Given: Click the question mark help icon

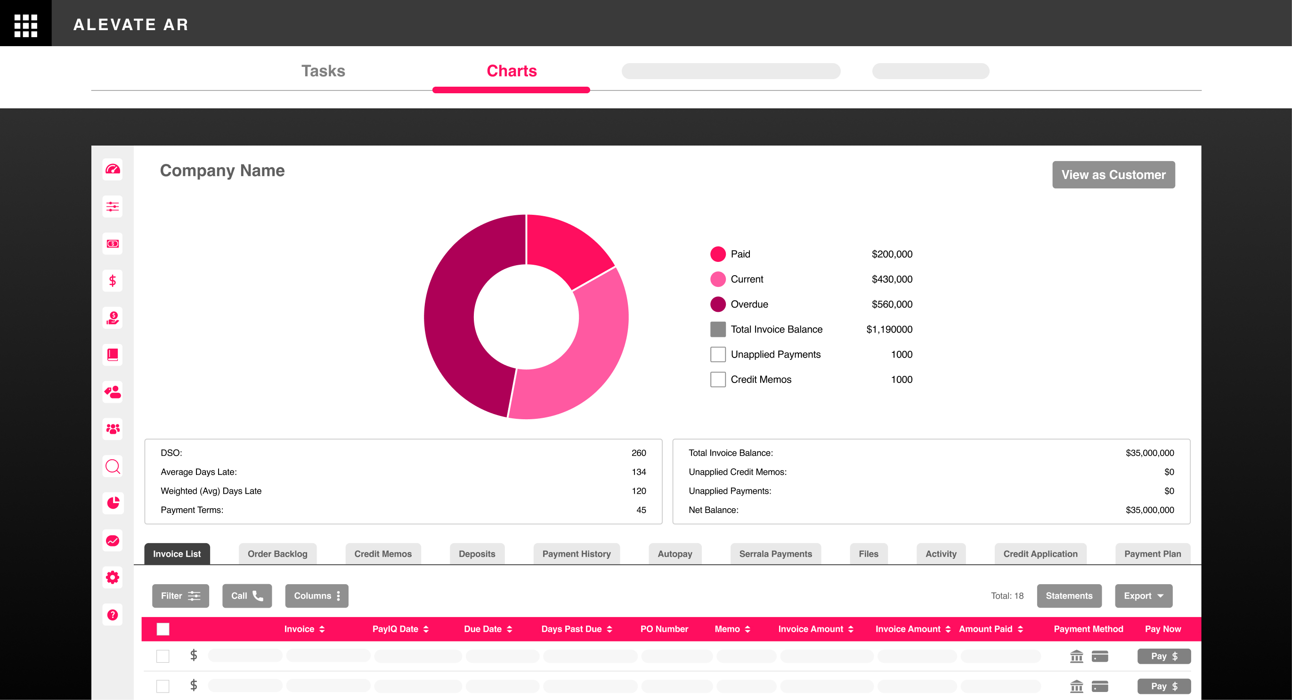Looking at the screenshot, I should click(x=113, y=615).
